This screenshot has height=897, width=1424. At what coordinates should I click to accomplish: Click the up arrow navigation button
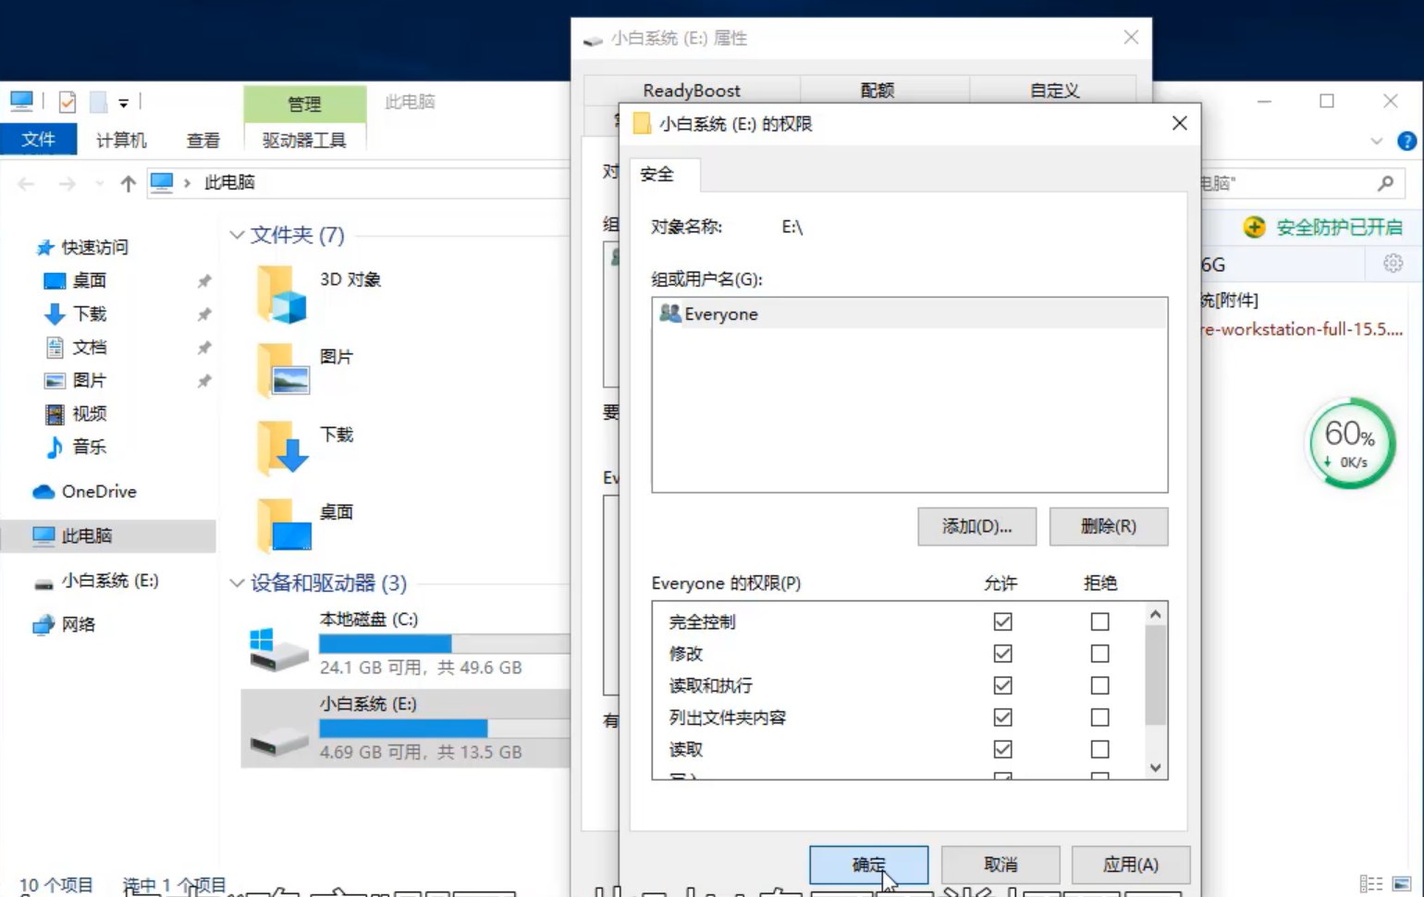tap(128, 183)
